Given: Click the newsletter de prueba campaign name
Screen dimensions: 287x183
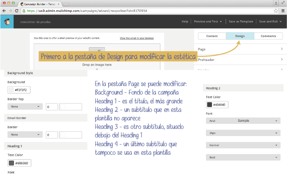Looking at the screenshot, I should [35, 22].
